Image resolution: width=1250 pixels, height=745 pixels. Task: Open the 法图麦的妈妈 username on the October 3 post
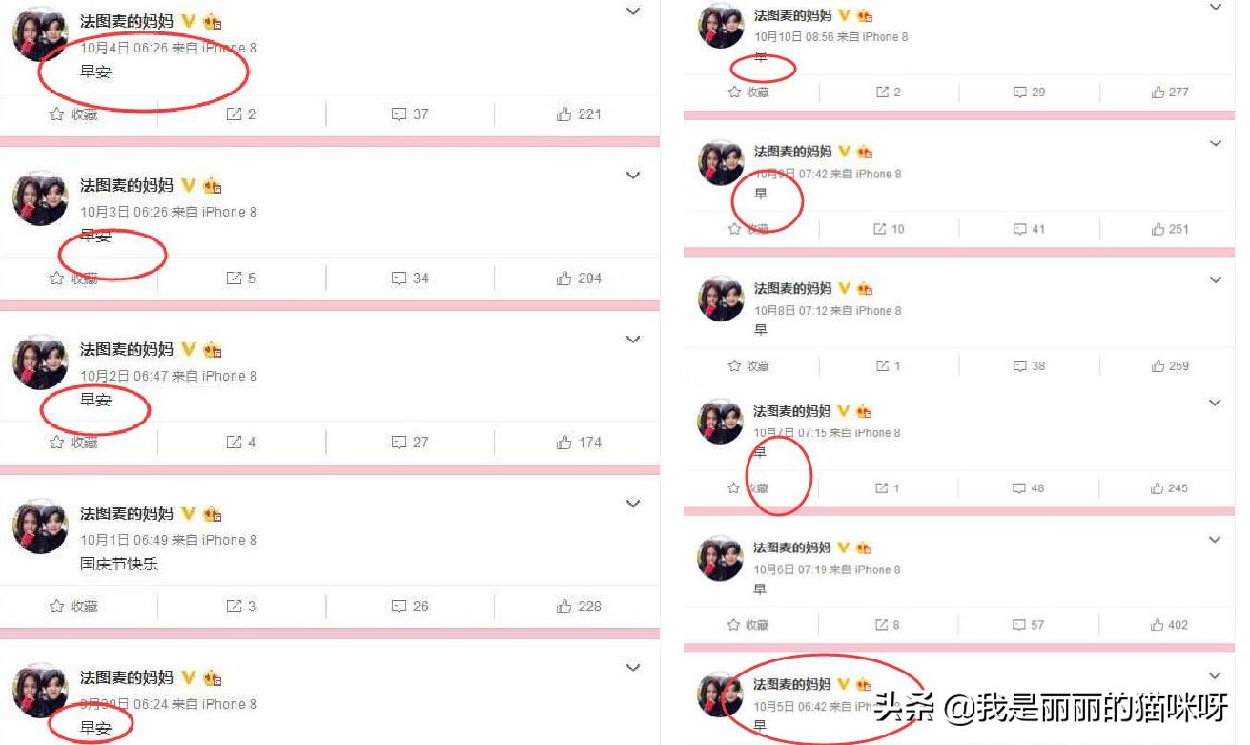[x=127, y=185]
